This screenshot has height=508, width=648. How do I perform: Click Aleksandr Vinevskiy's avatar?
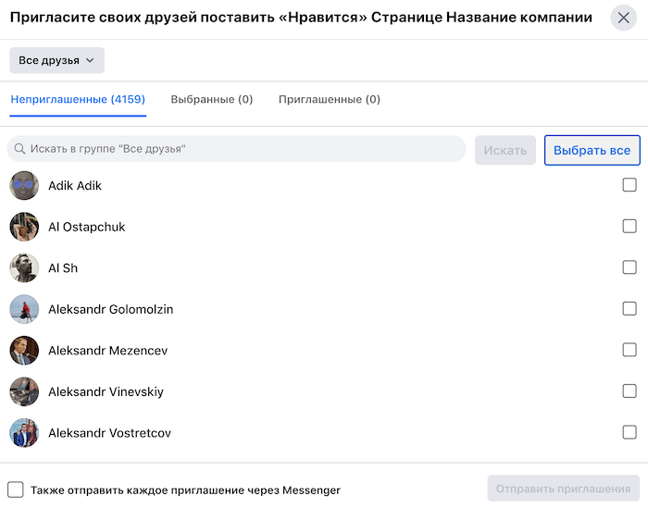pyautogui.click(x=24, y=391)
